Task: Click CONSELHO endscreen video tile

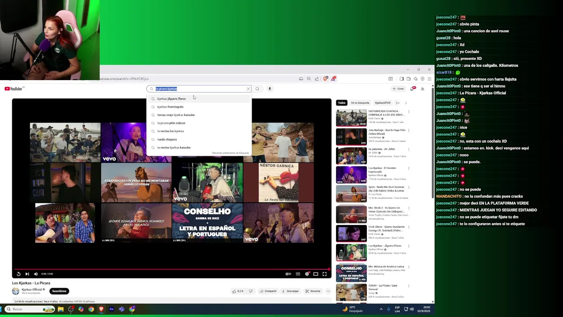Action: (207, 223)
